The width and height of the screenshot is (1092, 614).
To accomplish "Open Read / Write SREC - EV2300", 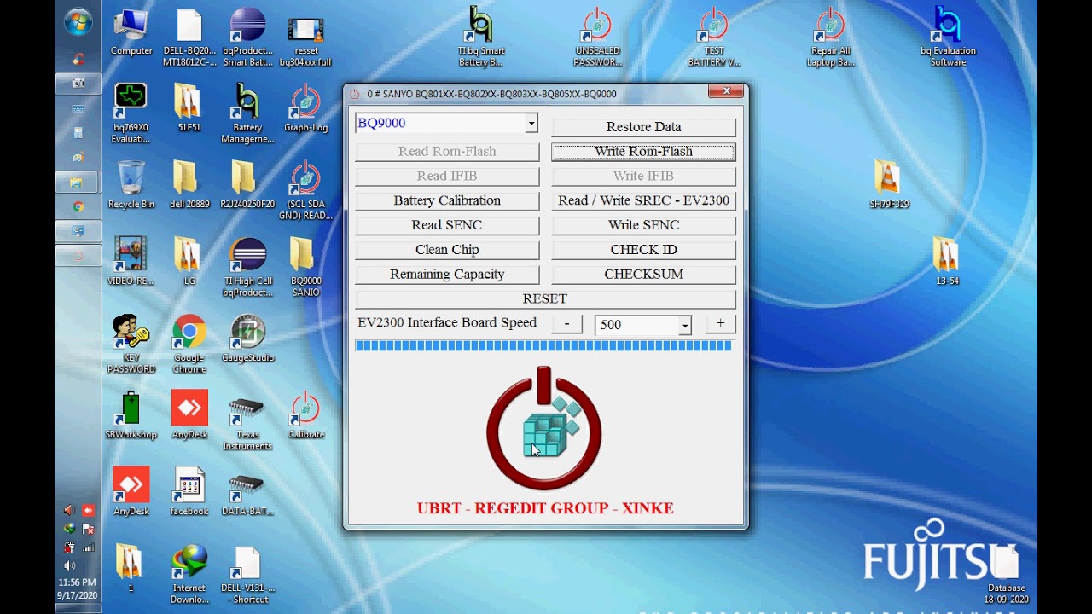I will tap(643, 200).
